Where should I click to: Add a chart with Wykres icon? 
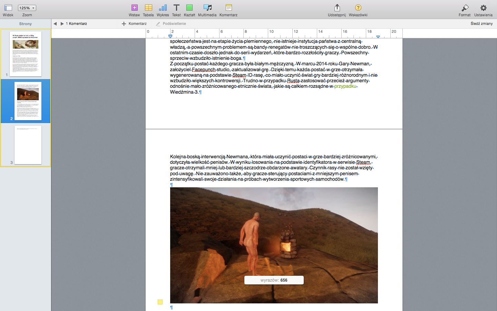pos(163,8)
